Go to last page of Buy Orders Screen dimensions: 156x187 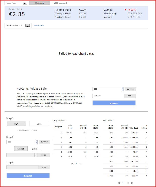[80, 164]
